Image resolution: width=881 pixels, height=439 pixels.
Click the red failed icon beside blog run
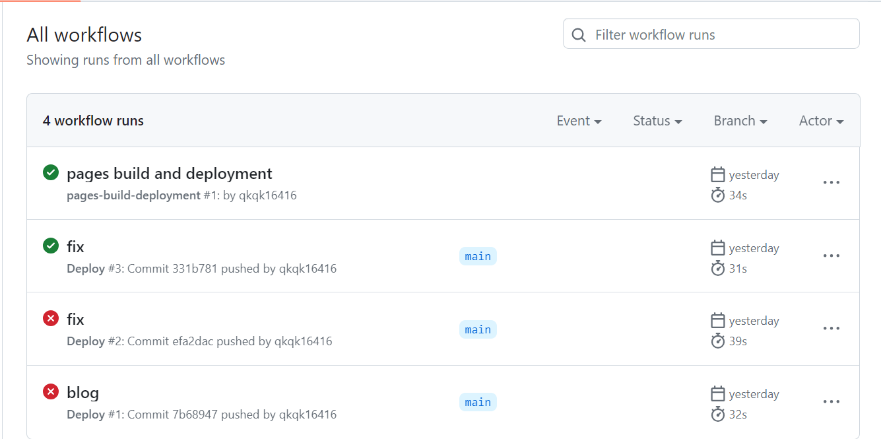pos(51,392)
